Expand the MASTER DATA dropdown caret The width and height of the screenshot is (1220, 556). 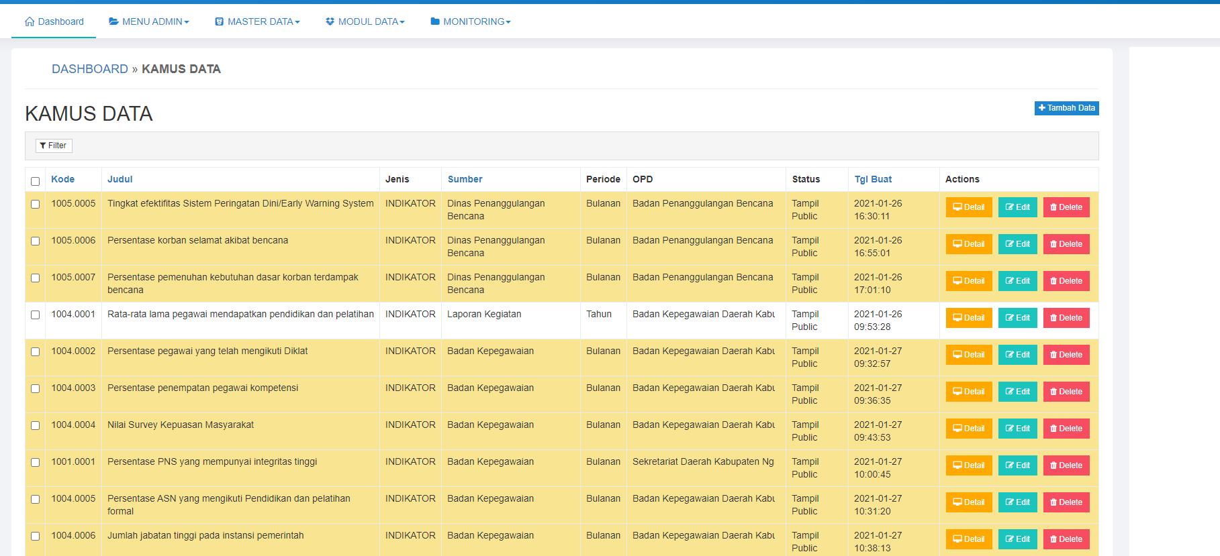(297, 22)
